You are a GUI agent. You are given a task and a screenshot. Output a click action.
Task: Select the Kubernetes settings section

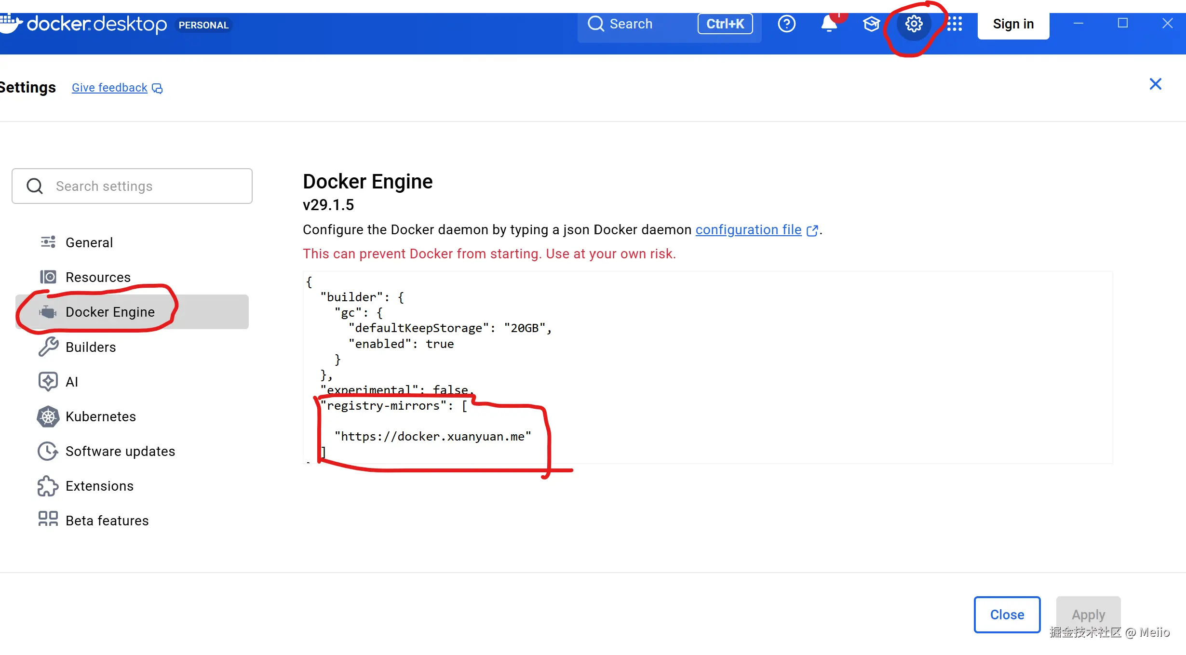pyautogui.click(x=100, y=416)
